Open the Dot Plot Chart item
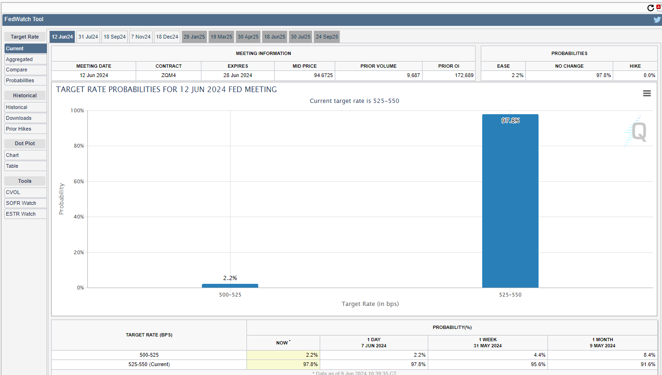 [25, 155]
